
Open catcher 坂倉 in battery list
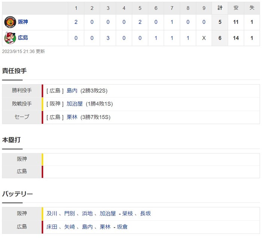click(x=122, y=227)
